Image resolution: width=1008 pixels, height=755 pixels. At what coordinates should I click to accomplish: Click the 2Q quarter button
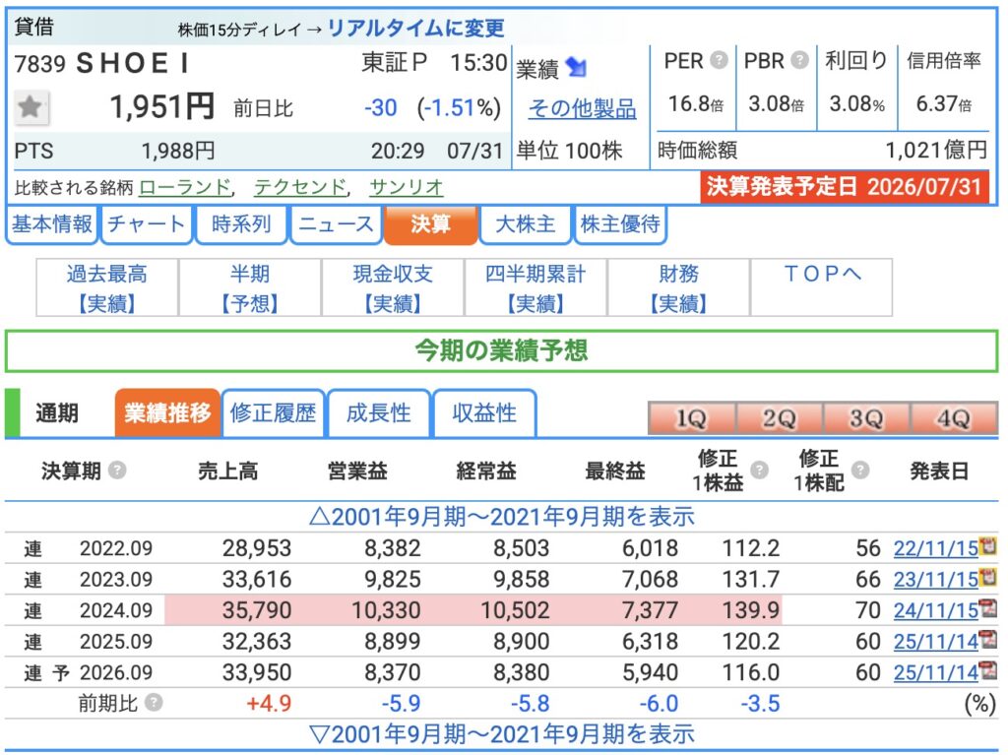click(780, 418)
